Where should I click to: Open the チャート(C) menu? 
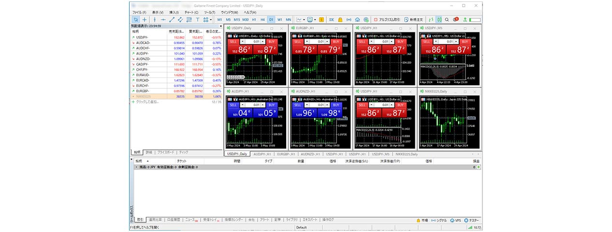pos(192,12)
